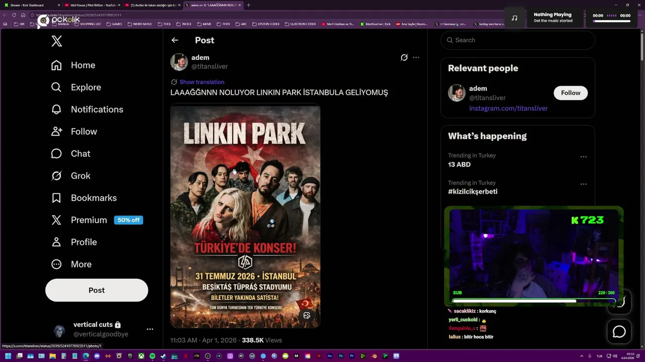The image size is (645, 362).
Task: Open the WEIRD MUSIC bookmark folder
Action: (x=140, y=24)
